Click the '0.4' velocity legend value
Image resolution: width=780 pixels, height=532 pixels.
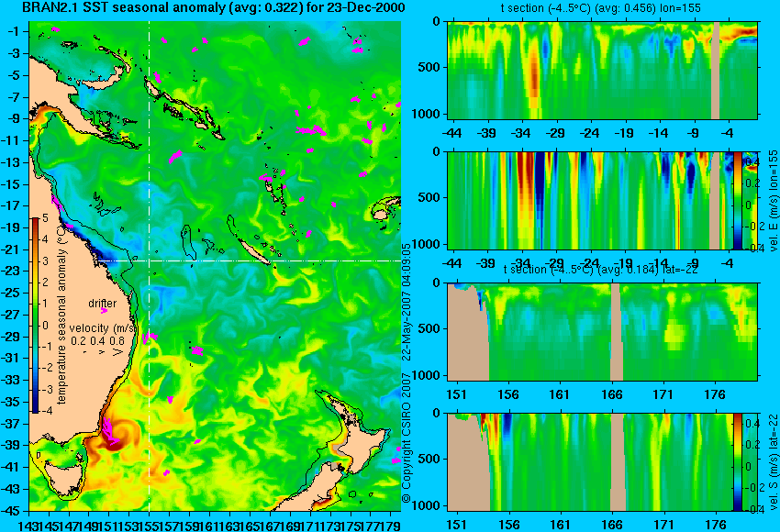(x=97, y=341)
